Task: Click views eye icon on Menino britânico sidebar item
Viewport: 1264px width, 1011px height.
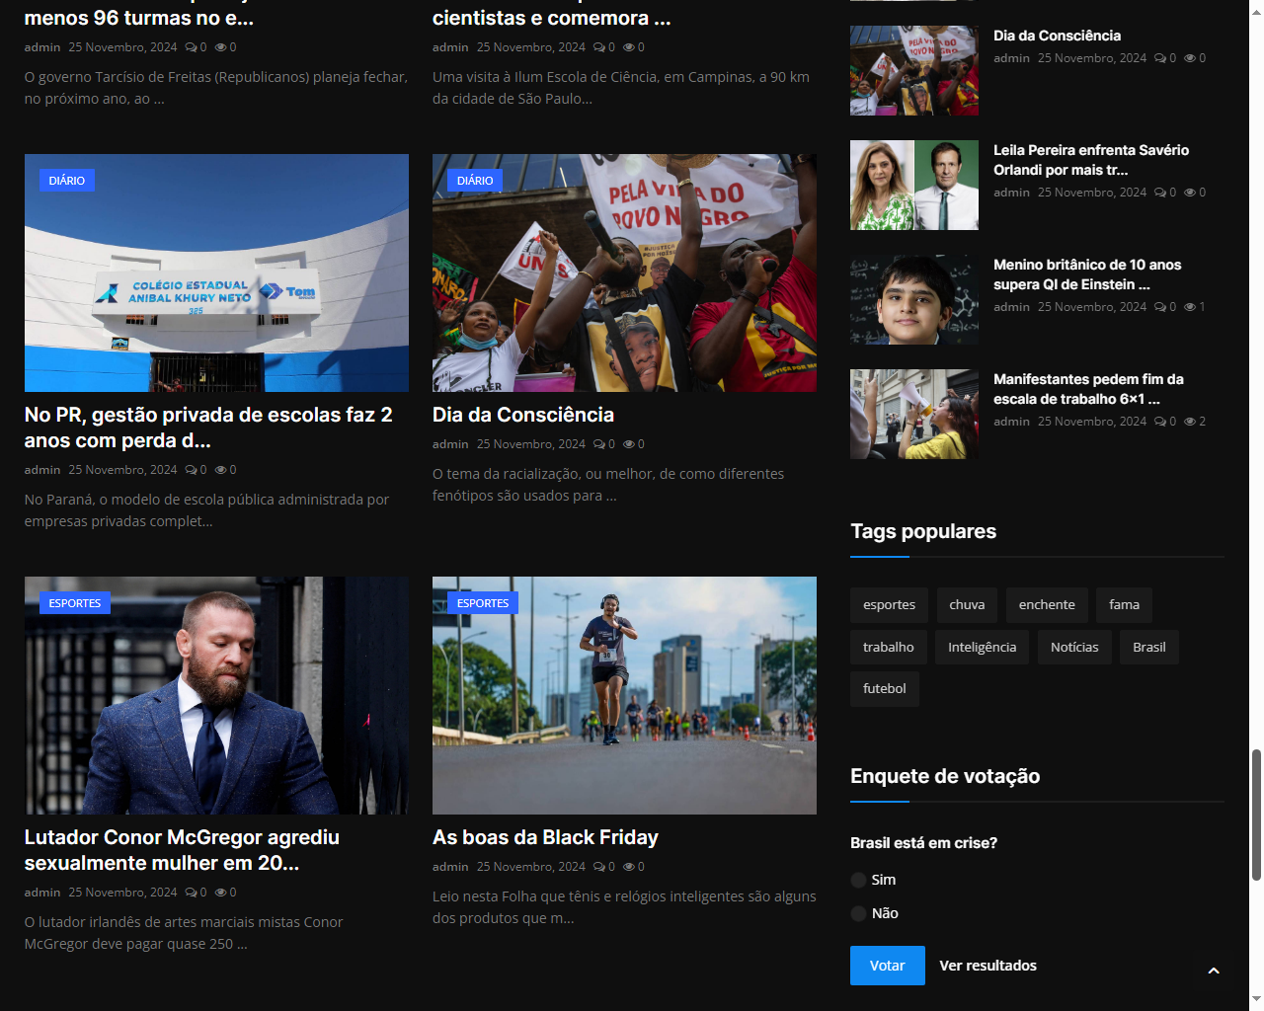Action: coord(1189,307)
